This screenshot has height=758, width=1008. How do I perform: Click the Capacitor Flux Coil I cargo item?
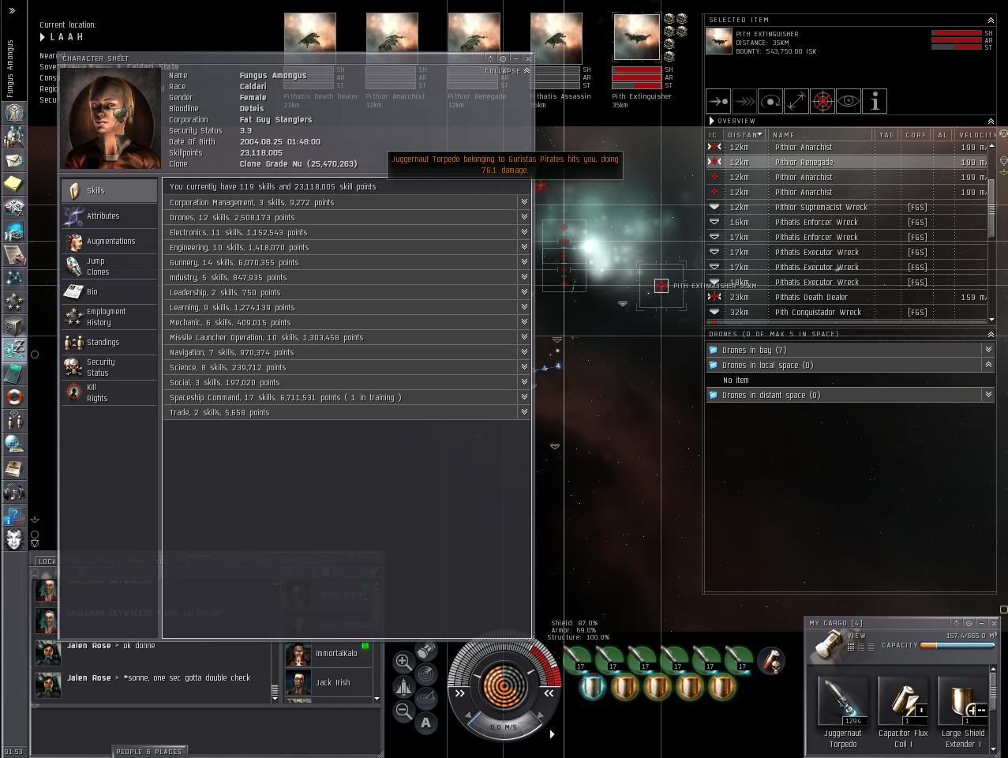(903, 712)
